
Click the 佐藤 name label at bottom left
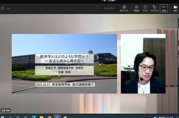pos(6,110)
